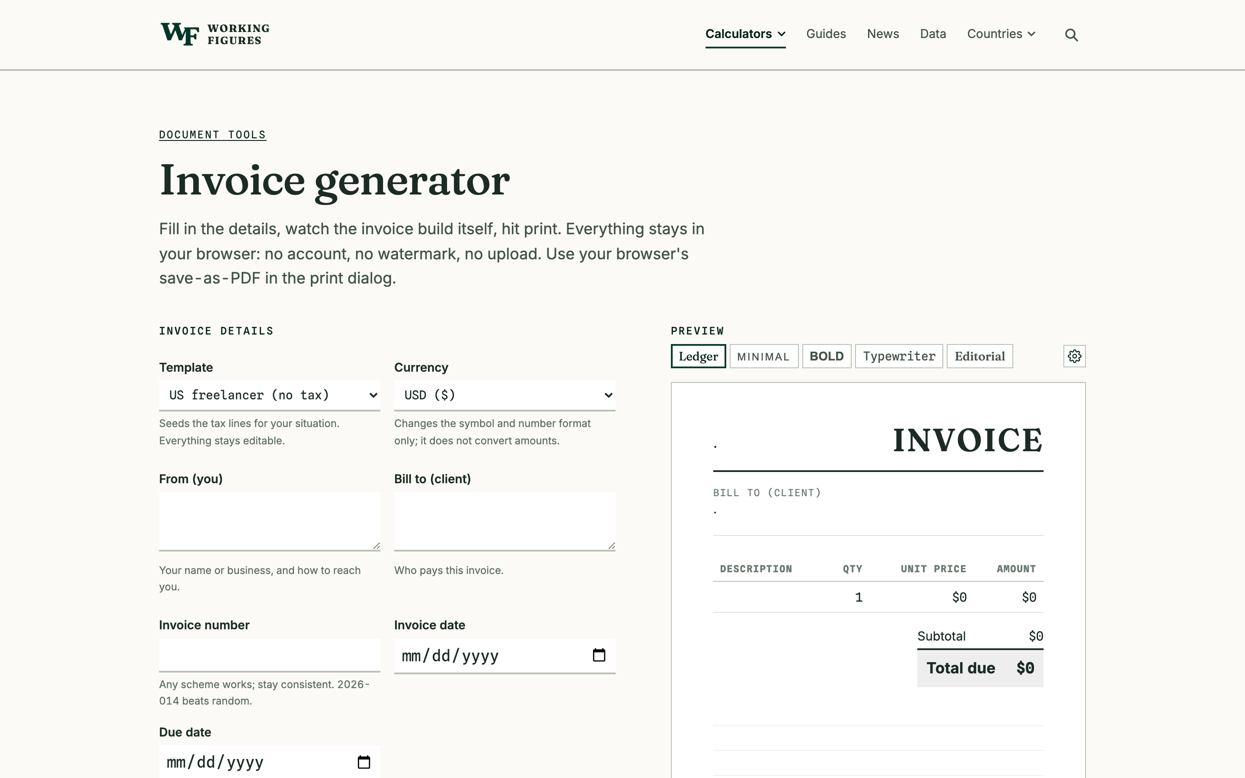Click the From (you) text area

[270, 521]
